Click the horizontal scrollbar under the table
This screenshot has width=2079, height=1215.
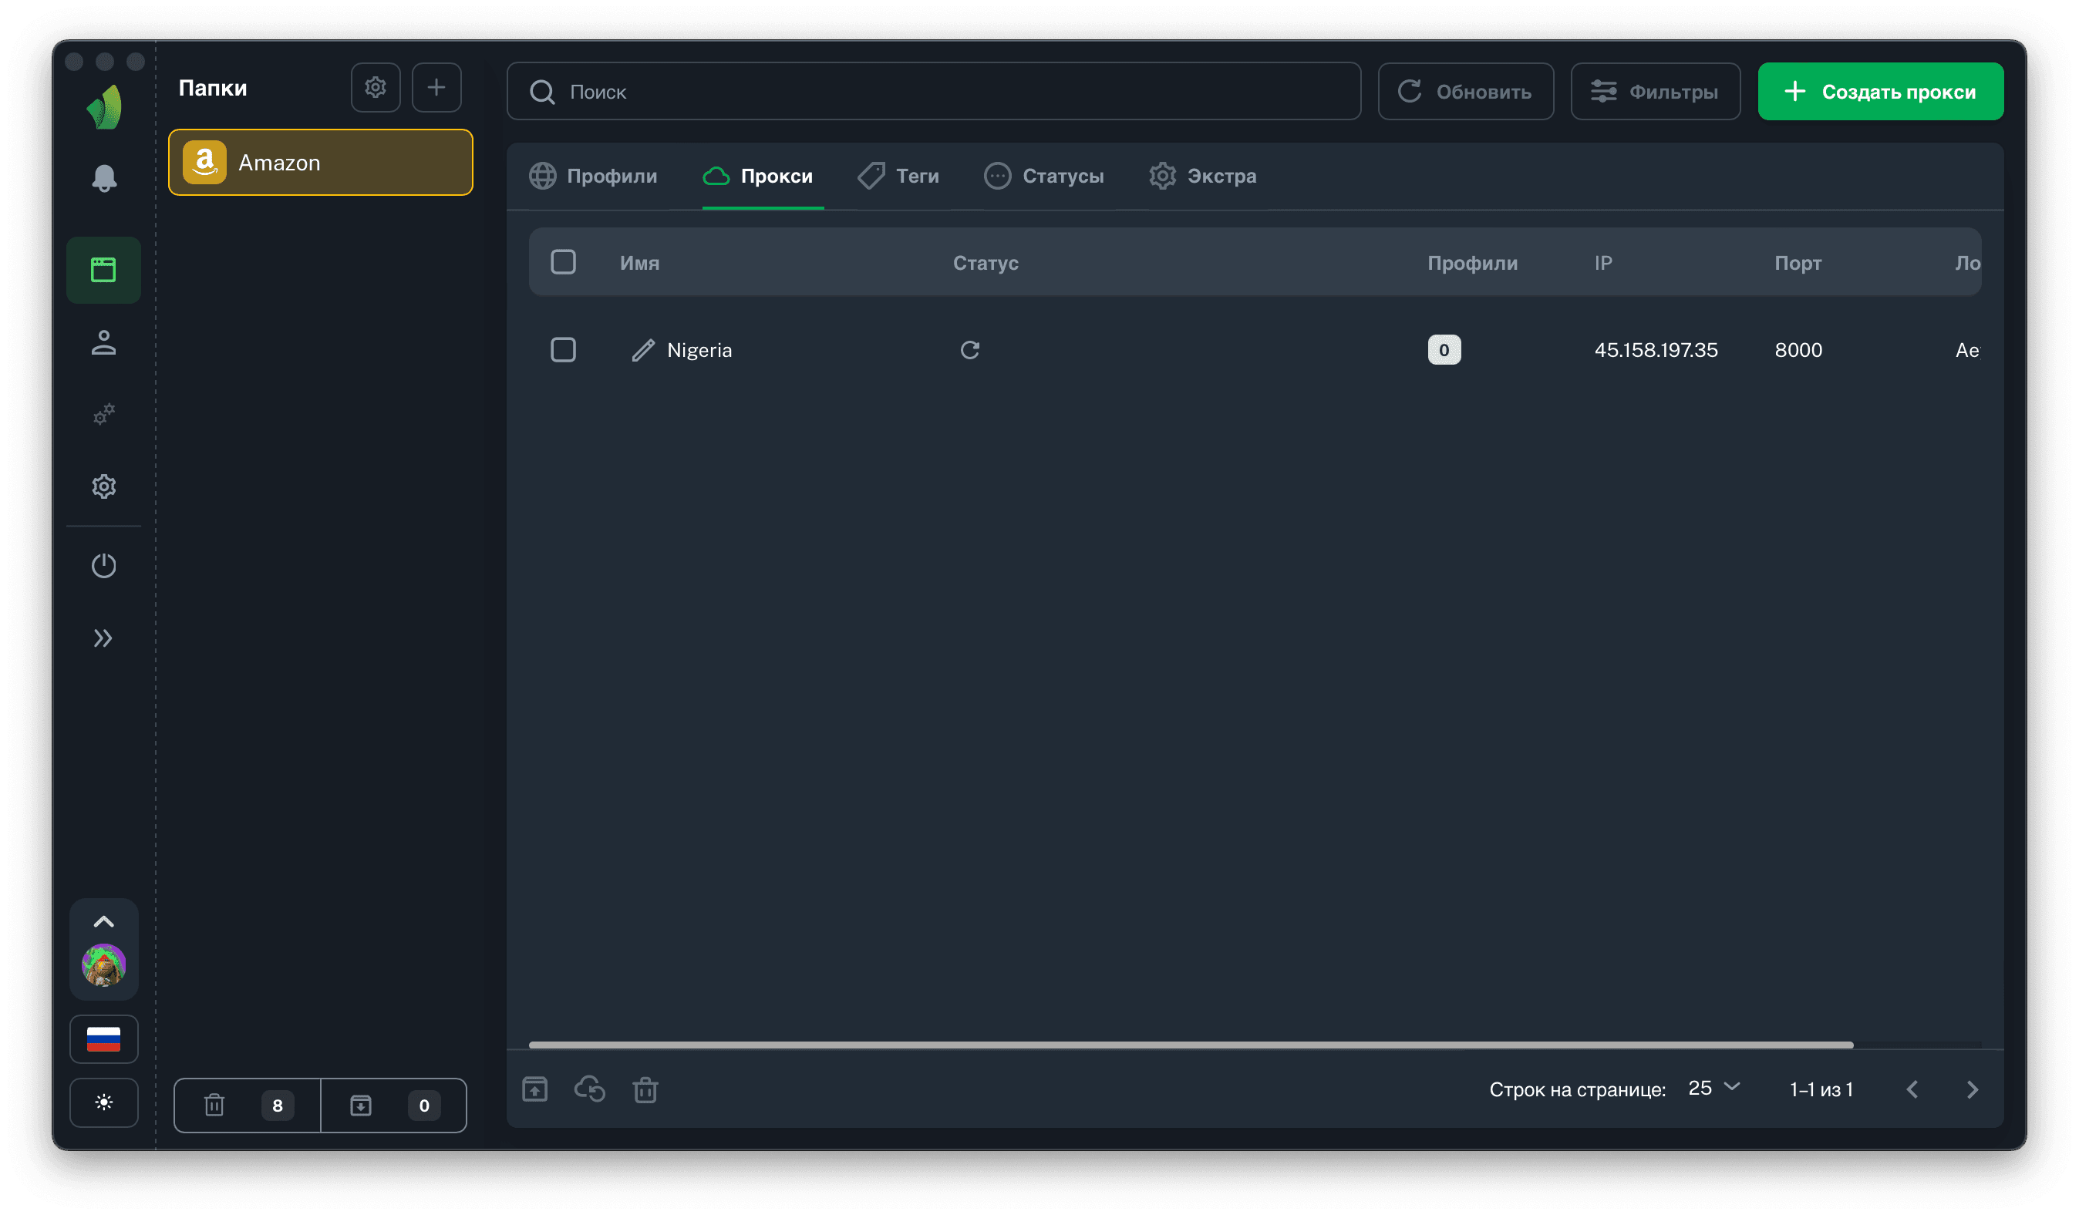1191,1045
